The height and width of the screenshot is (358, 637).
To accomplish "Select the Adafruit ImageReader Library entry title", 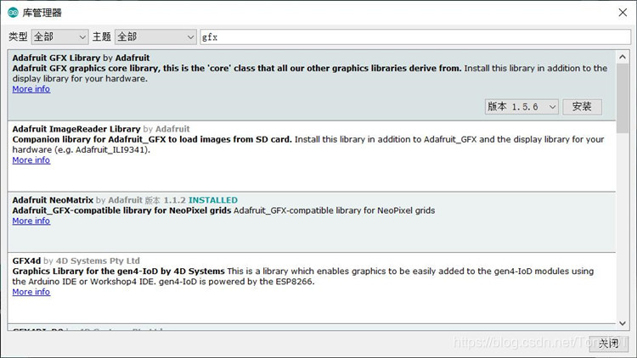I will 76,129.
